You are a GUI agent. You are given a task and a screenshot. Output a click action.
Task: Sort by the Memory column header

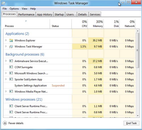(x=96, y=24)
